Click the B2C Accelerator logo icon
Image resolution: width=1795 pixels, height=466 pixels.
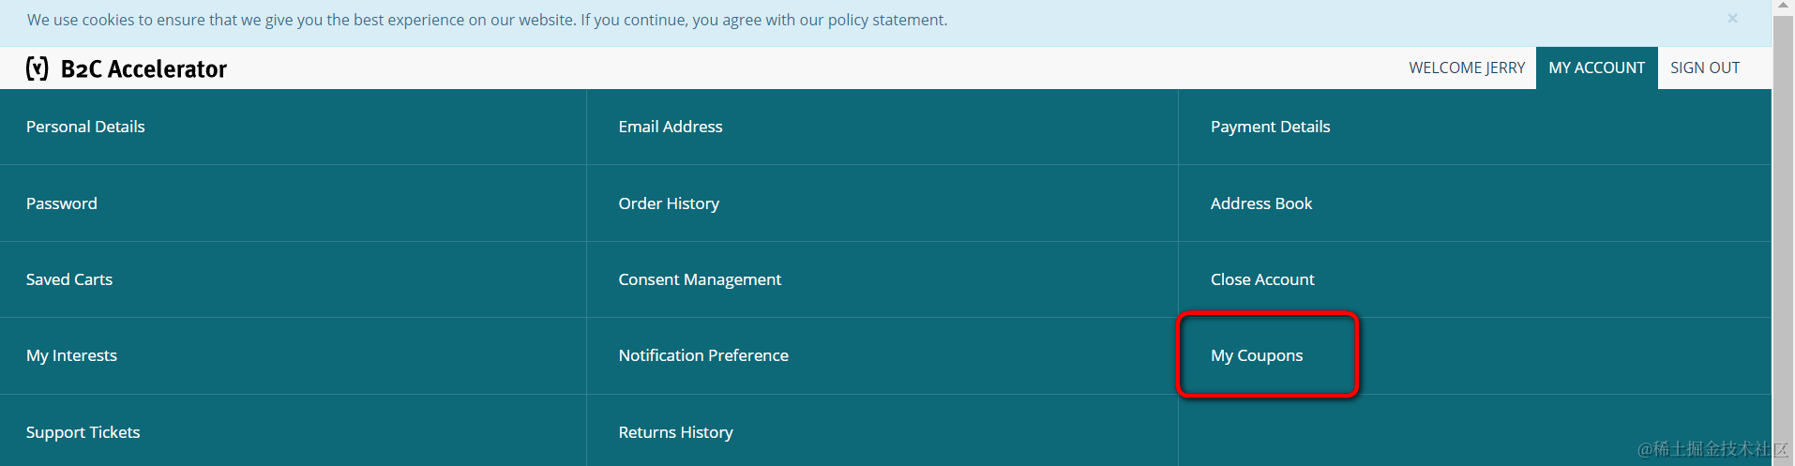click(38, 68)
